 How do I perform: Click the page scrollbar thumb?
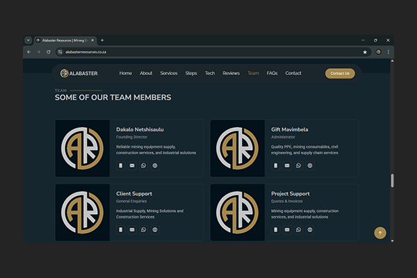pos(392,181)
